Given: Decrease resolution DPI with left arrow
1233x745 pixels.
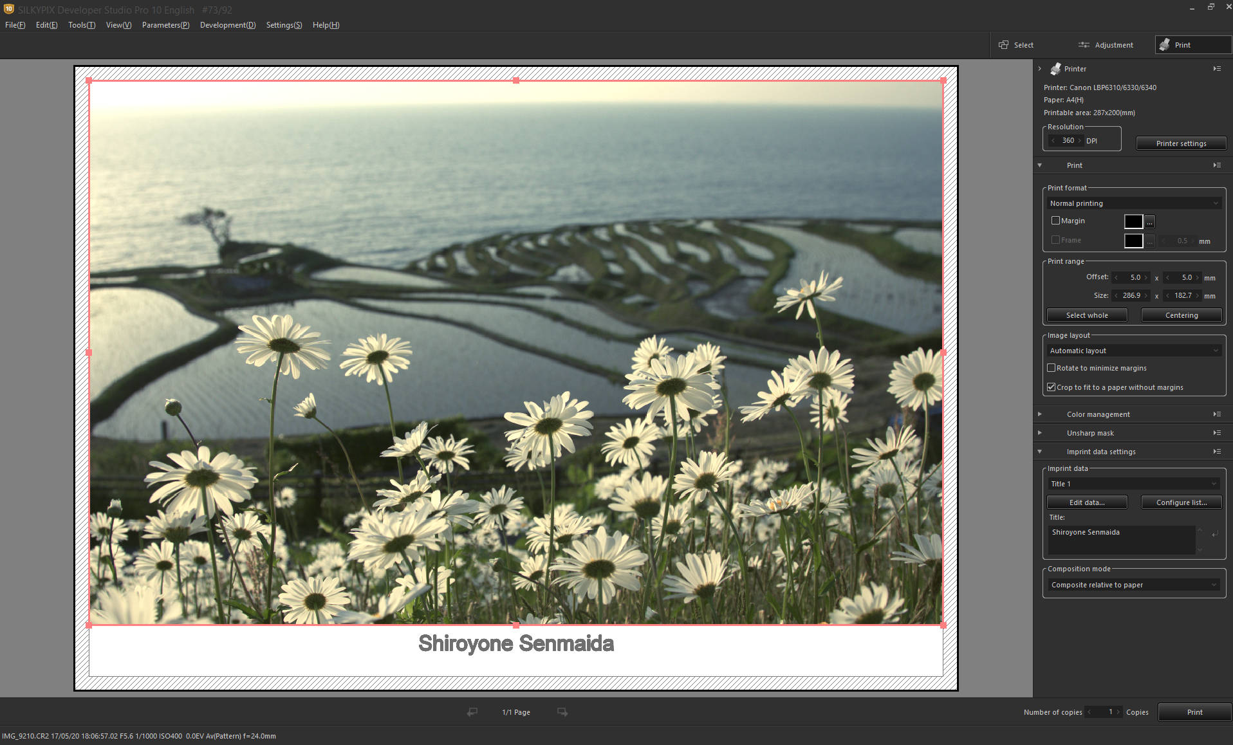Looking at the screenshot, I should [1053, 141].
